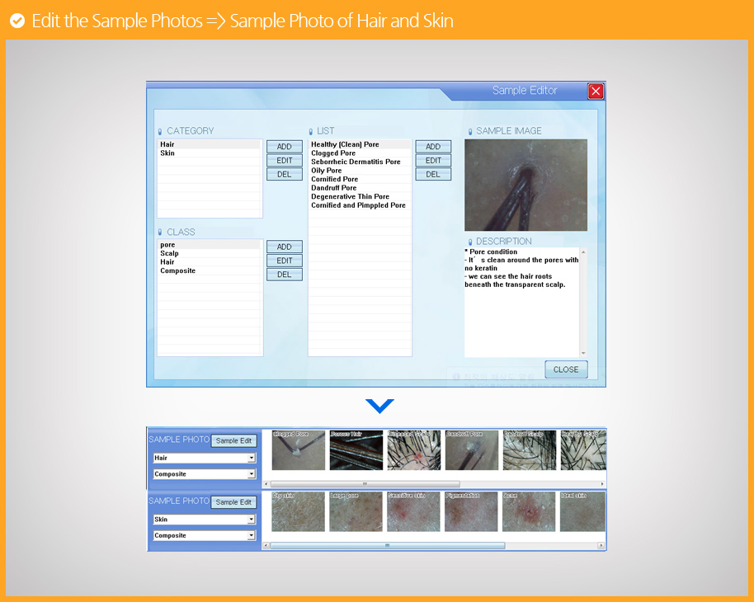The width and height of the screenshot is (754, 602).
Task: Open the Hair category dropdown
Action: (x=252, y=458)
